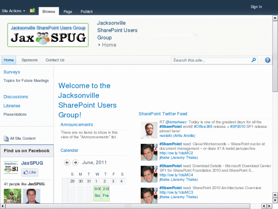Open the Site Actions dropdown menu
Screen dimensions: 278x209
click(13, 11)
